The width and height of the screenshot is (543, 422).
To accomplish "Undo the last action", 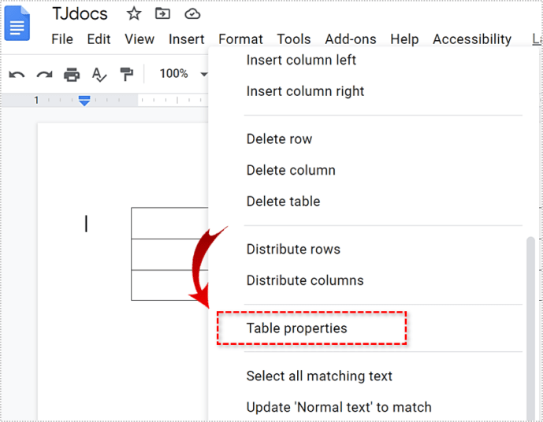I will point(17,74).
